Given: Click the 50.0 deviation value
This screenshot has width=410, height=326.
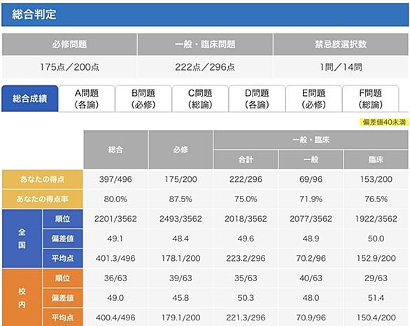Looking at the screenshot, I should click(x=376, y=239).
